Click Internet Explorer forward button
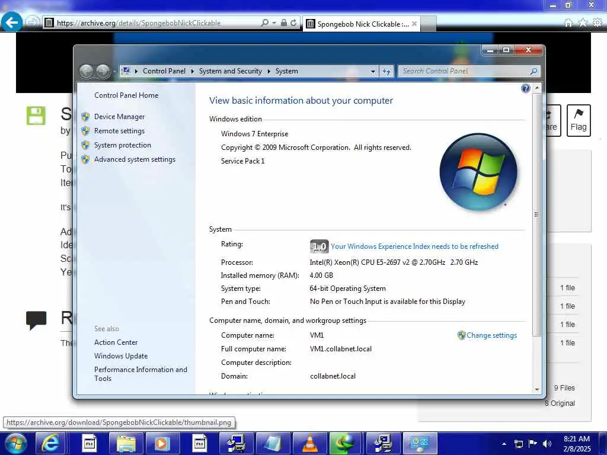The height and width of the screenshot is (455, 607). [33, 23]
